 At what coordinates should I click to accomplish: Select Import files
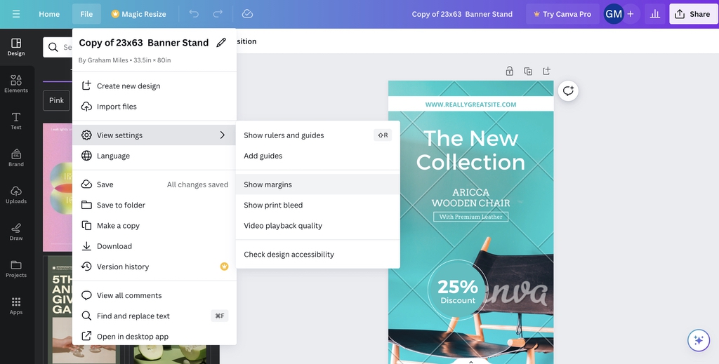coord(154,107)
